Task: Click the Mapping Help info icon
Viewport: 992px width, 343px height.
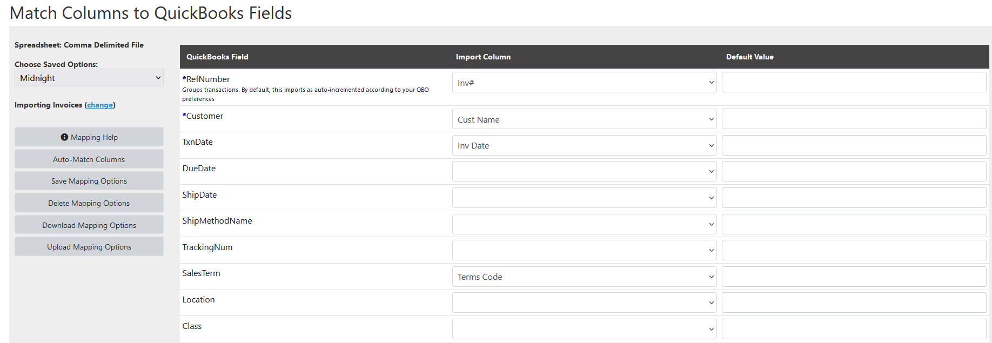Action: coord(64,137)
